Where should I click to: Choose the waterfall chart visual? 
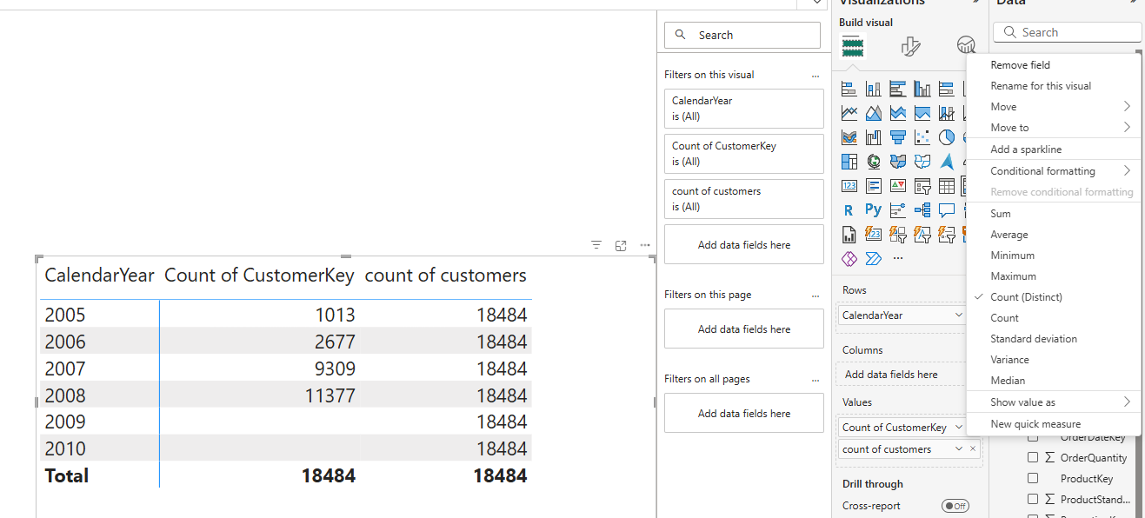click(874, 137)
